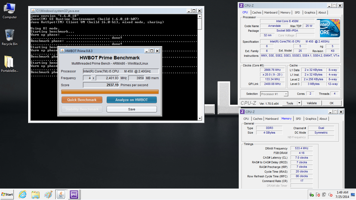Click the Start button on taskbar
The image size is (356, 200).
point(7,194)
